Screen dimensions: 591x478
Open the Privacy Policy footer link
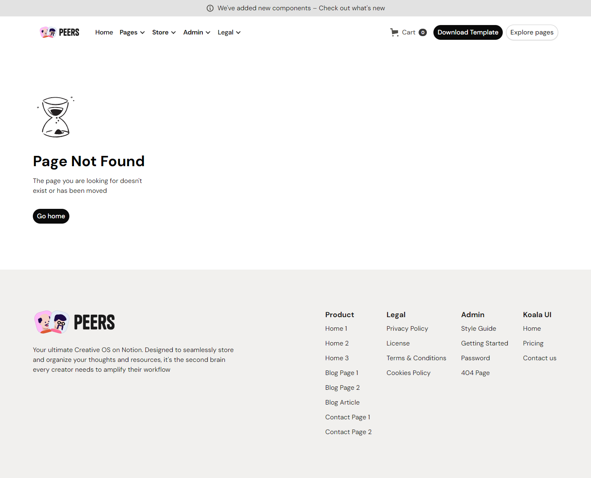pyautogui.click(x=407, y=328)
